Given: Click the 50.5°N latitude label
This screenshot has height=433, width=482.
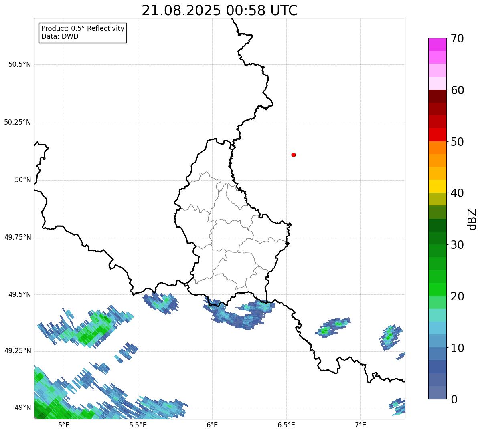Looking at the screenshot, I should tap(19, 64).
